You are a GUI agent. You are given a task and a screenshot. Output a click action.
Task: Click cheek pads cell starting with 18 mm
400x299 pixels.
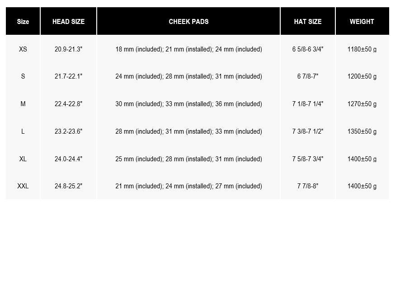tap(188, 49)
